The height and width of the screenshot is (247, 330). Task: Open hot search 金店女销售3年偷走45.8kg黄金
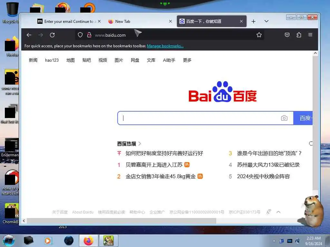[160, 177]
